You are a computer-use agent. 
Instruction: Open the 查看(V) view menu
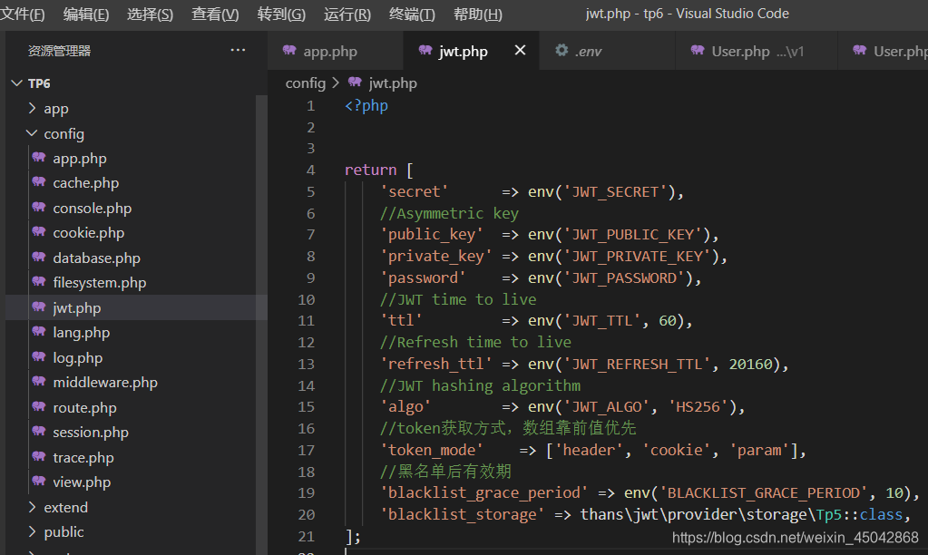click(215, 14)
